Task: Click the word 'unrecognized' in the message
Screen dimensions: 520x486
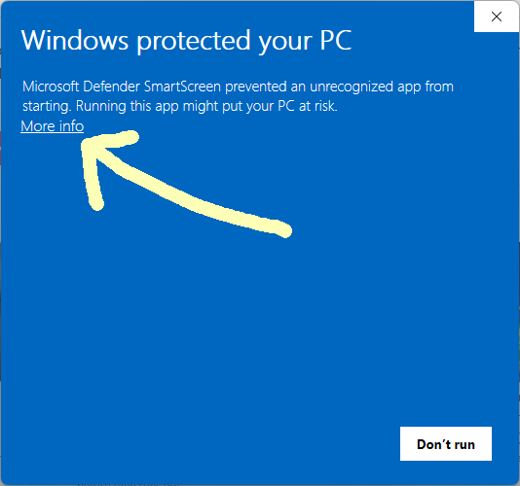Action: tap(352, 87)
